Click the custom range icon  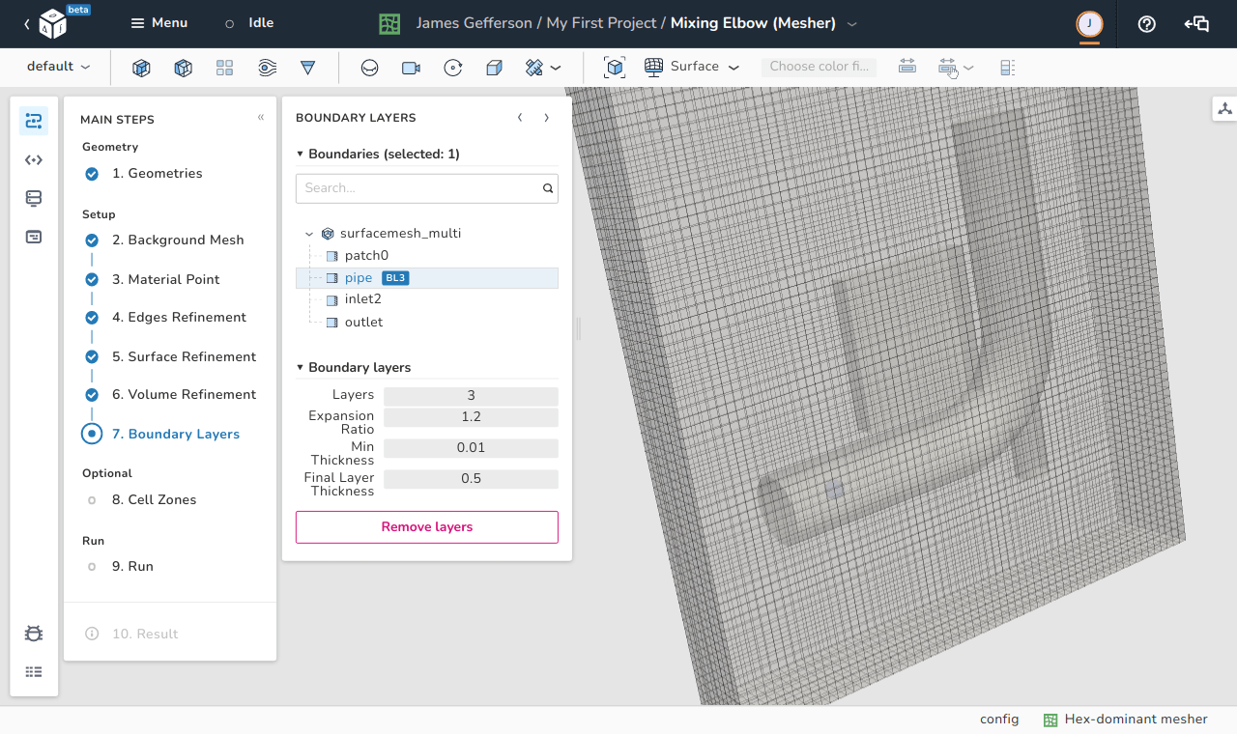pyautogui.click(x=947, y=67)
